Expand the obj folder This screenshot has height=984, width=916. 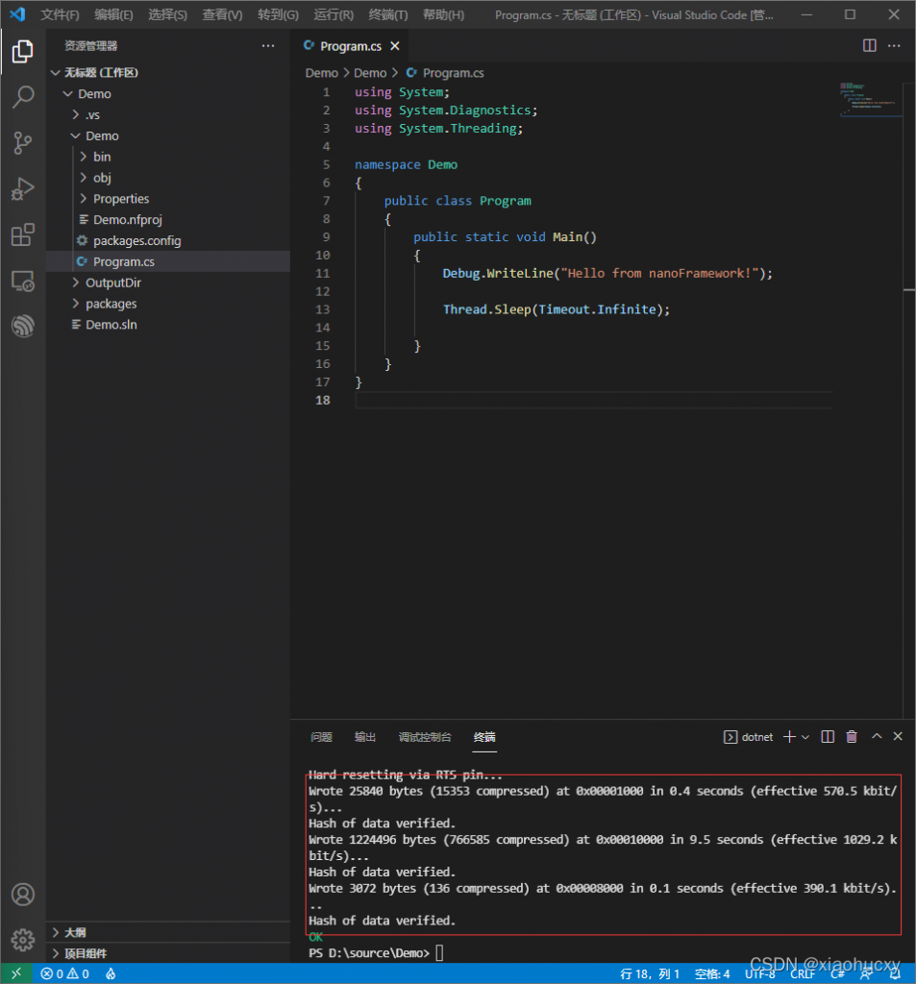[x=83, y=178]
